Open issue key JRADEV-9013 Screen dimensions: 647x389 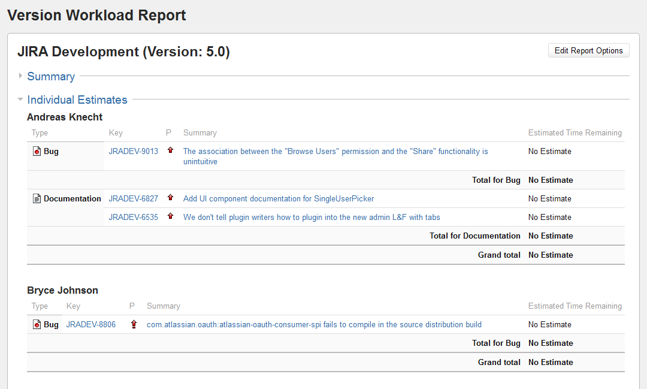coord(133,152)
